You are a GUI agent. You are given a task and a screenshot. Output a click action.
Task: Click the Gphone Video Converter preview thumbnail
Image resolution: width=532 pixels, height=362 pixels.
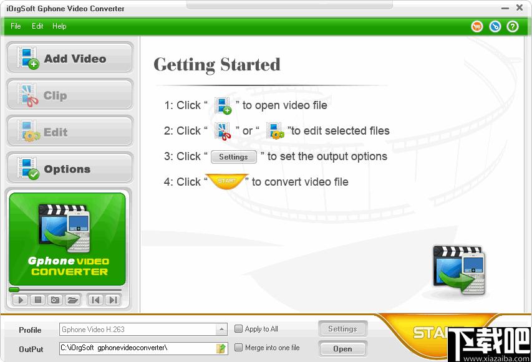point(67,239)
